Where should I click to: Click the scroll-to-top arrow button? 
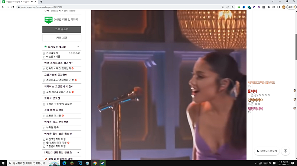(285, 151)
